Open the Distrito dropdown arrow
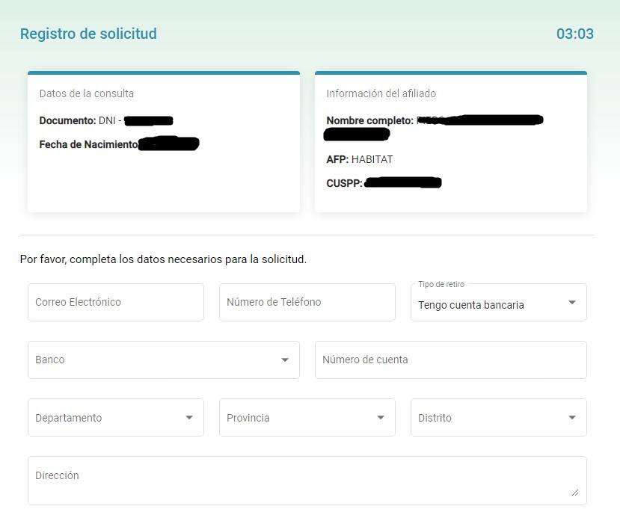The height and width of the screenshot is (515, 620). [571, 418]
